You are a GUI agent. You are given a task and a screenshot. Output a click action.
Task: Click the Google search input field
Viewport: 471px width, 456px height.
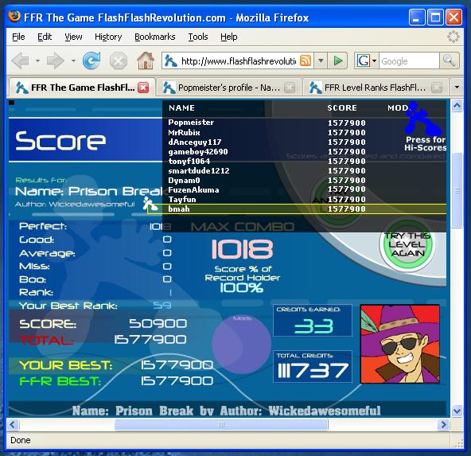(x=409, y=61)
